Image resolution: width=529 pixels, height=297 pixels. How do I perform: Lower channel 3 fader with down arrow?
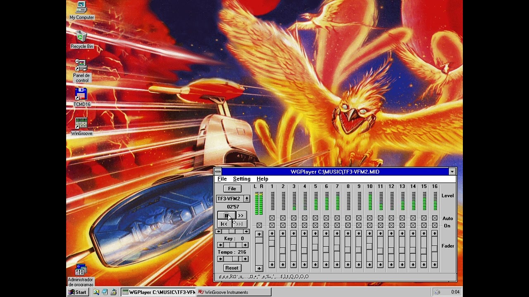pos(293,264)
